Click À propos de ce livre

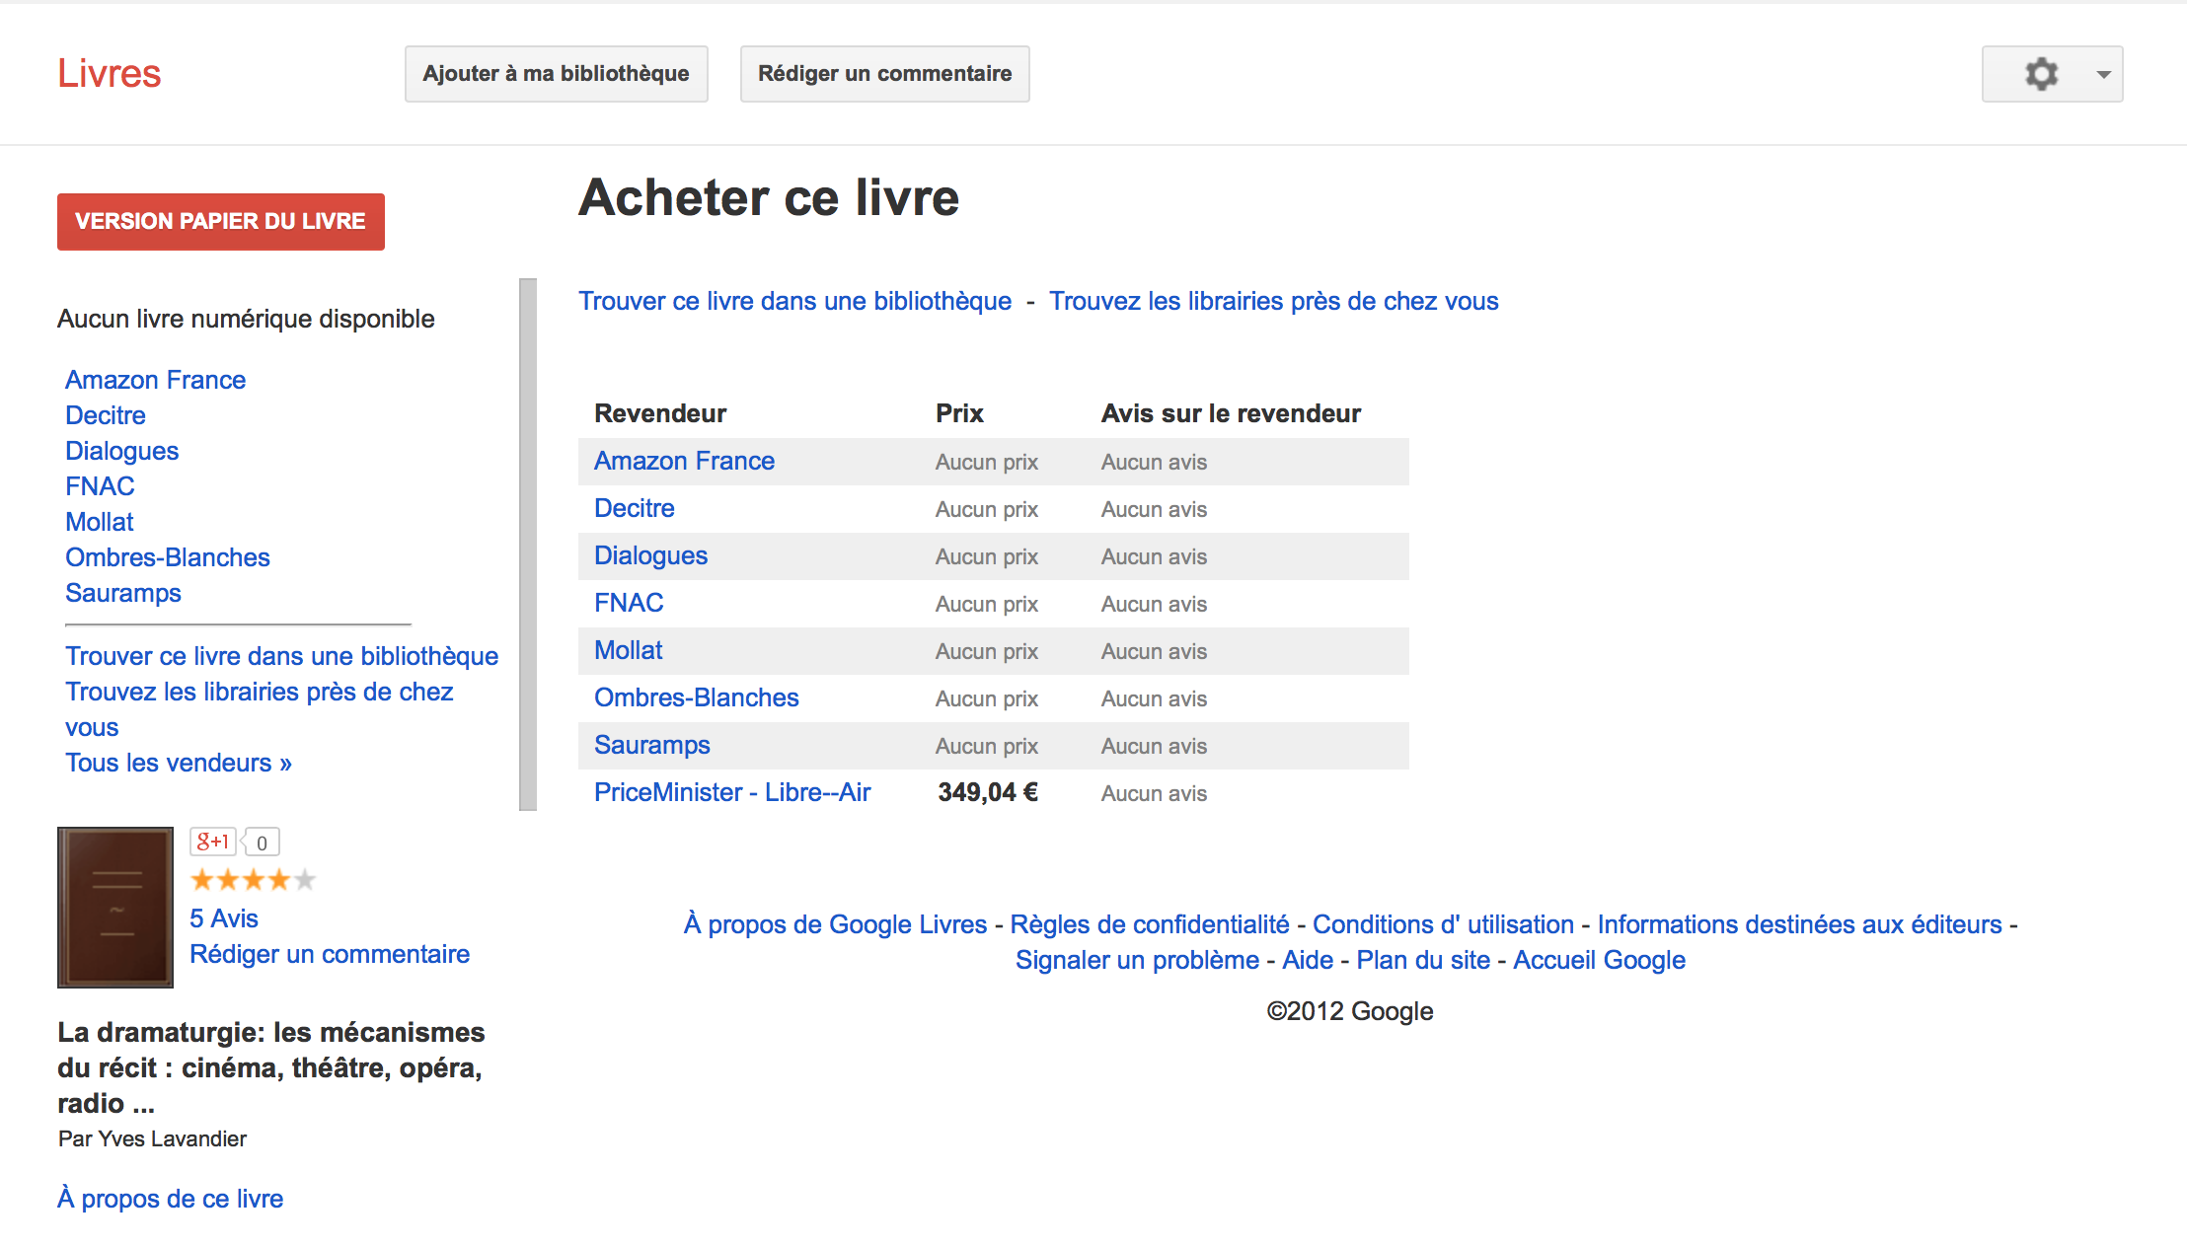[x=171, y=1199]
